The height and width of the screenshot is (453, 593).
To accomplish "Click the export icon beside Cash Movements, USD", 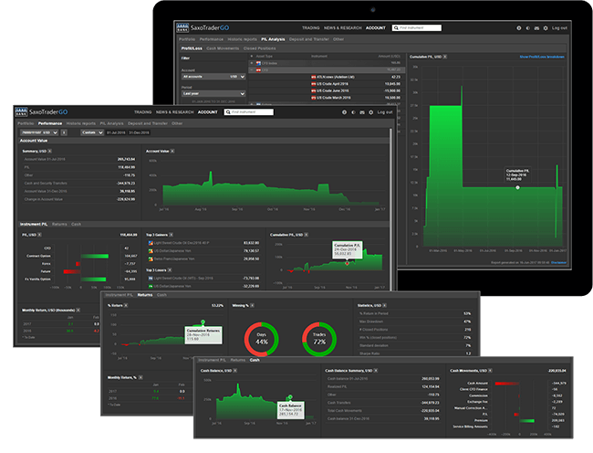I will tap(490, 370).
